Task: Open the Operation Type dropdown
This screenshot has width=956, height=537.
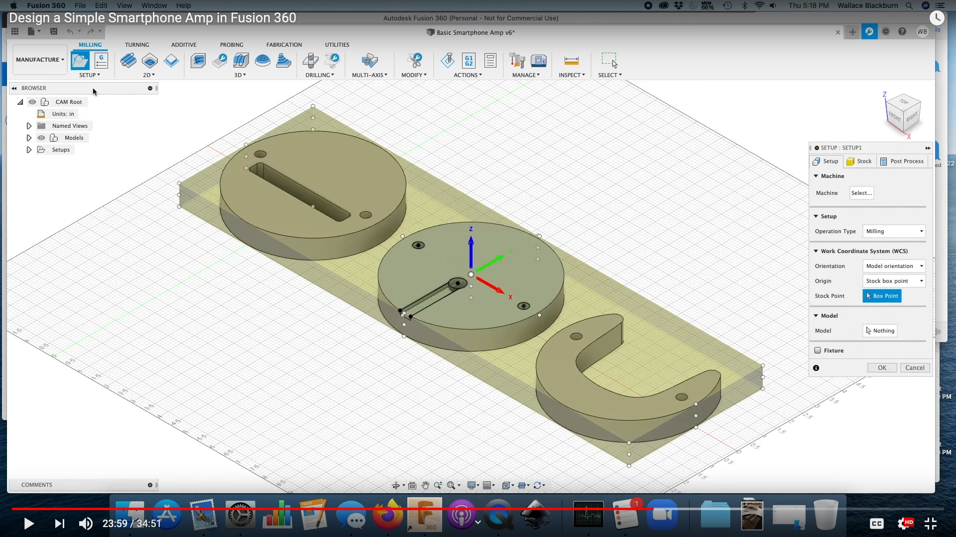Action: tap(894, 231)
